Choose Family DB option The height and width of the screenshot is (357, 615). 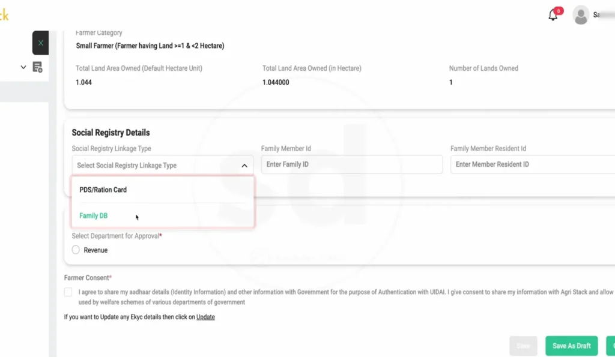163,215
